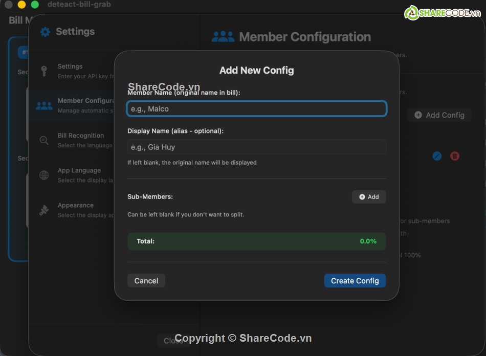486x356 pixels.
Task: Click the blue pencil edit icon
Action: coord(437,156)
